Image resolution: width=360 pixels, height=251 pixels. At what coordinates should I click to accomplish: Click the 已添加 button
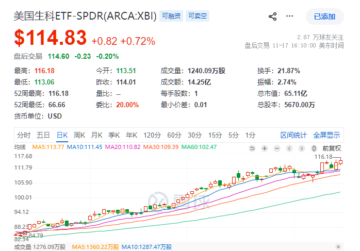tap(324, 16)
